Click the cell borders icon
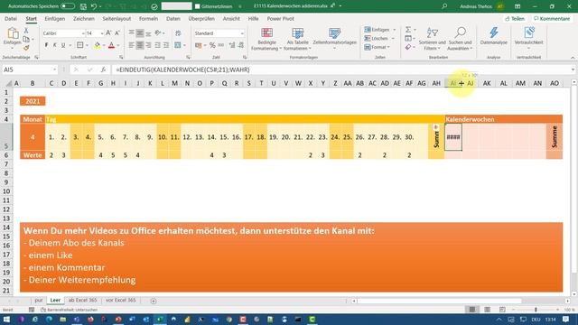The height and width of the screenshot is (325, 578). 80,45
